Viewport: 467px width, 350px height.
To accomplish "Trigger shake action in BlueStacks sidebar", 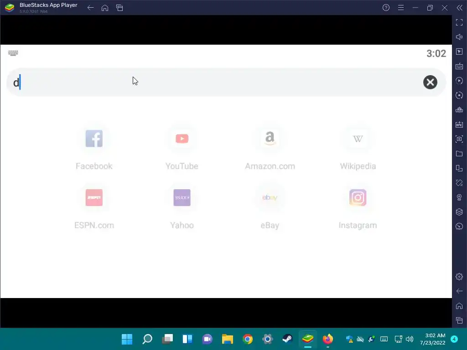I will pyautogui.click(x=459, y=183).
